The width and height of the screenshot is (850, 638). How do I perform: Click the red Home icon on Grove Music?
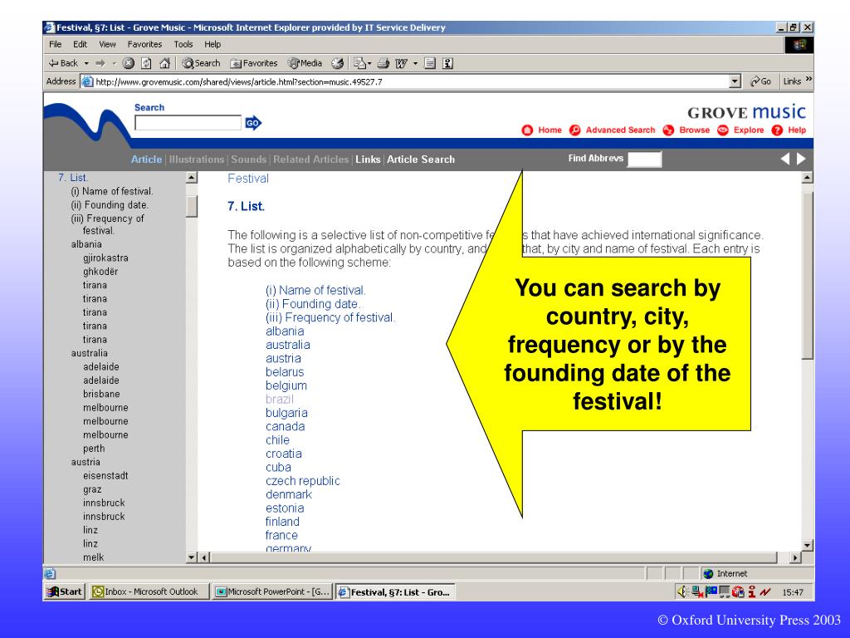[527, 130]
